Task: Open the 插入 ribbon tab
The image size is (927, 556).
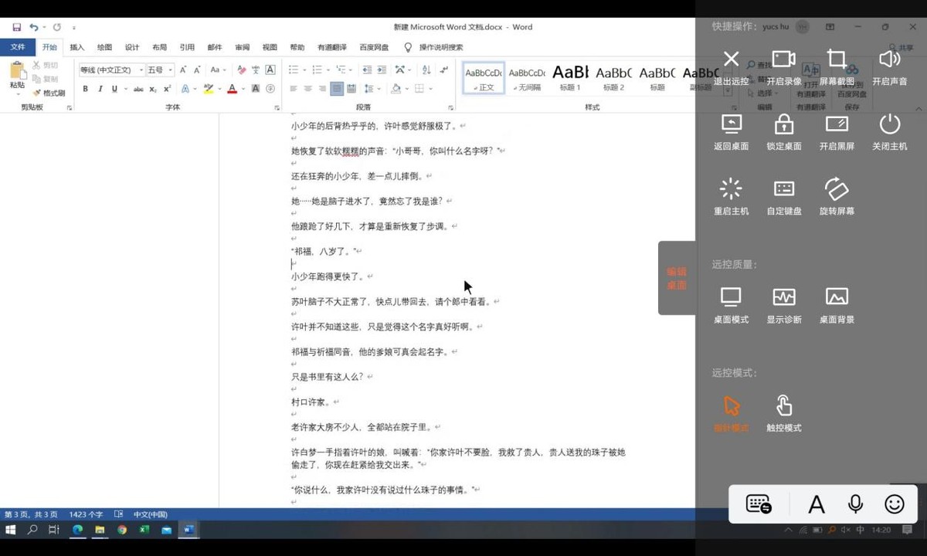Action: (77, 47)
